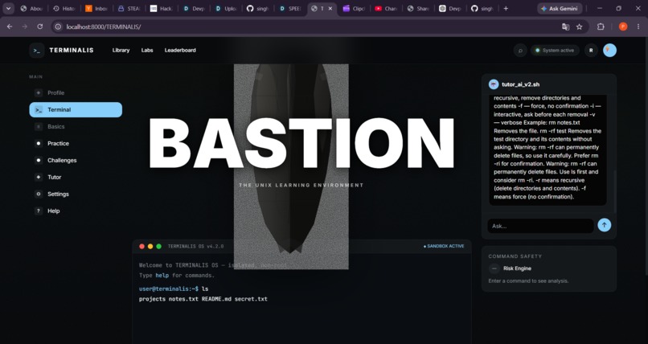The height and width of the screenshot is (344, 648).
Task: Go back with browser back arrow
Action: (x=10, y=27)
